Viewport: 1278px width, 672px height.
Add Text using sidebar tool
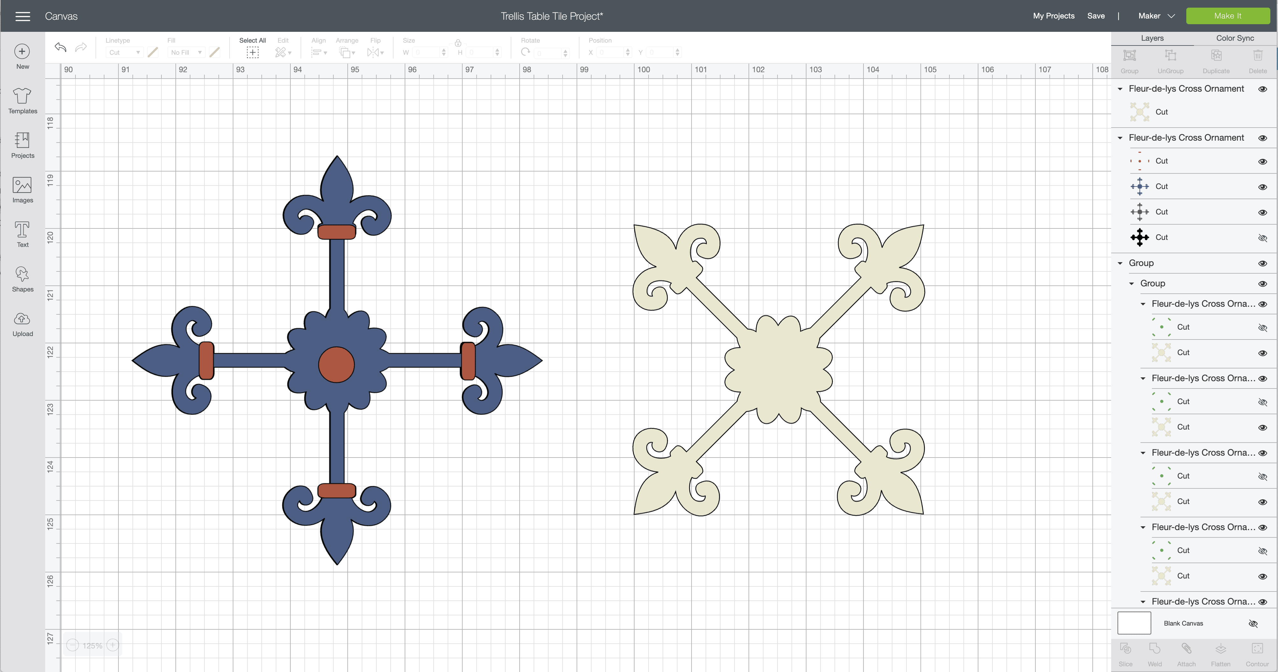22,234
